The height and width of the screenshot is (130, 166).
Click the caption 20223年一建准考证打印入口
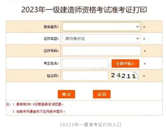click(90, 125)
